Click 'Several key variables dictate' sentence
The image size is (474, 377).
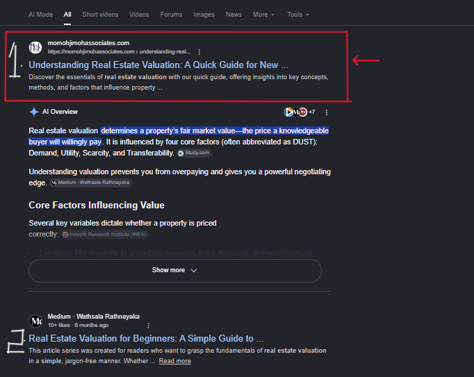click(x=122, y=228)
